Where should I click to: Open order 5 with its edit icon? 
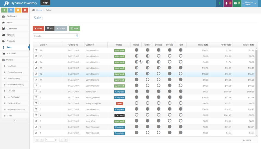pos(36,109)
